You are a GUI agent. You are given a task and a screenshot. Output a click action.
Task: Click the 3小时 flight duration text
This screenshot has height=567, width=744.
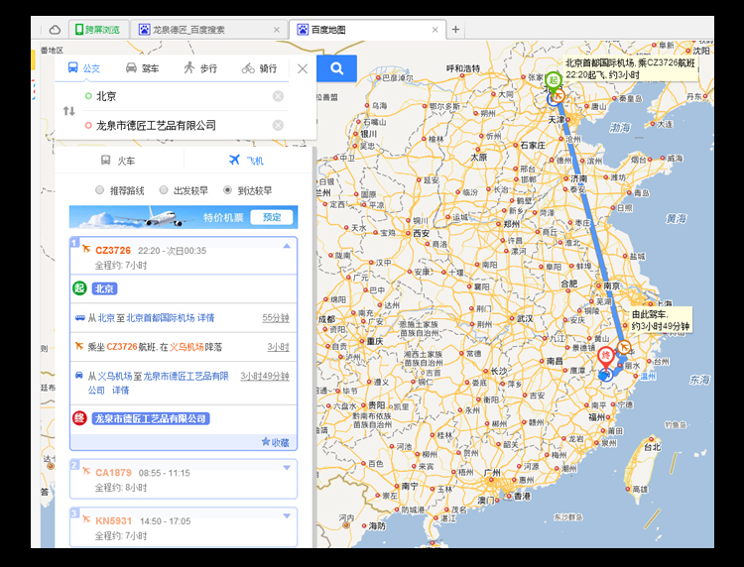(x=278, y=347)
